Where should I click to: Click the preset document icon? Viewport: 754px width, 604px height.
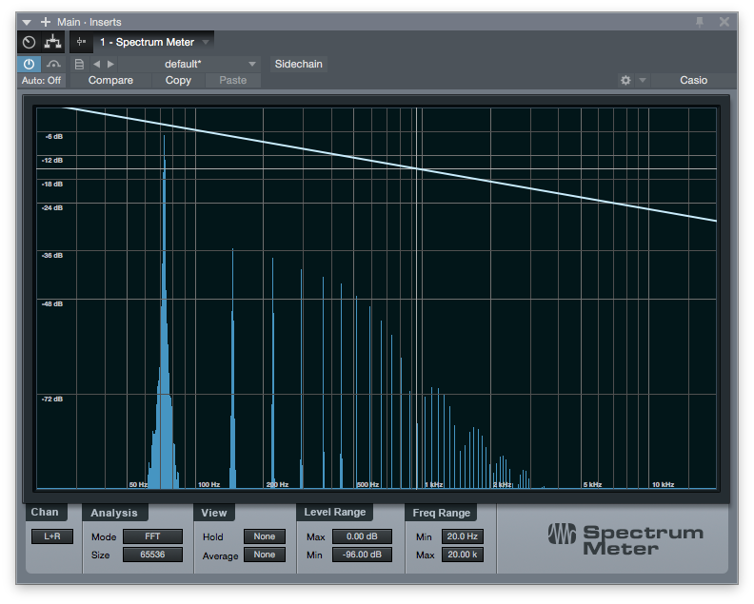(79, 64)
